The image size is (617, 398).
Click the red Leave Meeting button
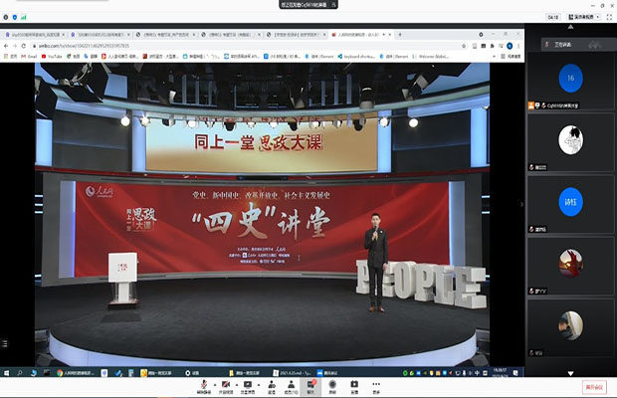593,385
